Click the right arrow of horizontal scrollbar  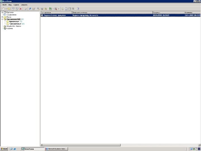click(199, 145)
